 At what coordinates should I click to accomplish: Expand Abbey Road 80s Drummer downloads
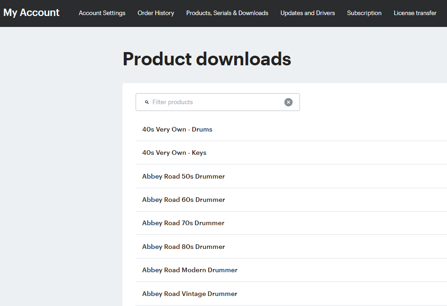click(x=183, y=247)
